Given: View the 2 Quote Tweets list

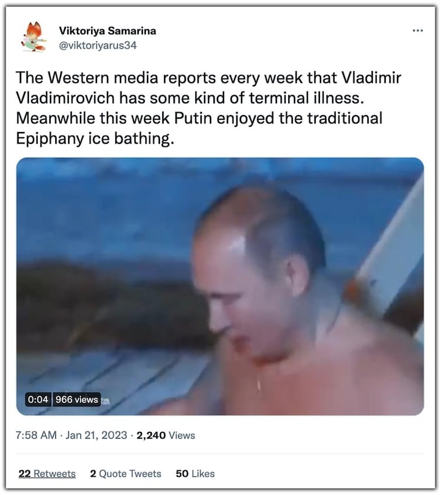Looking at the screenshot, I should (x=125, y=473).
